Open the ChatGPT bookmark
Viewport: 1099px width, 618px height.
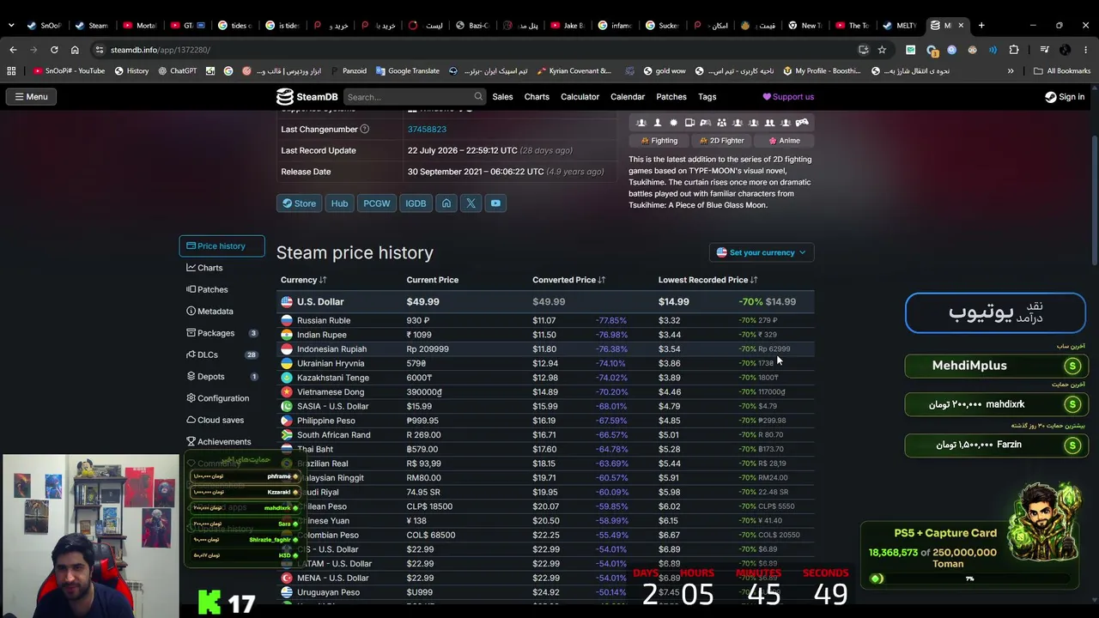(x=178, y=71)
